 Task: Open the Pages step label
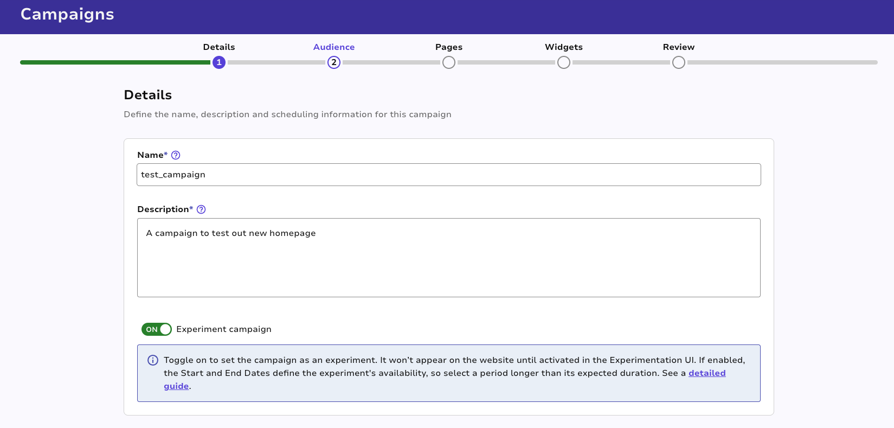point(449,47)
